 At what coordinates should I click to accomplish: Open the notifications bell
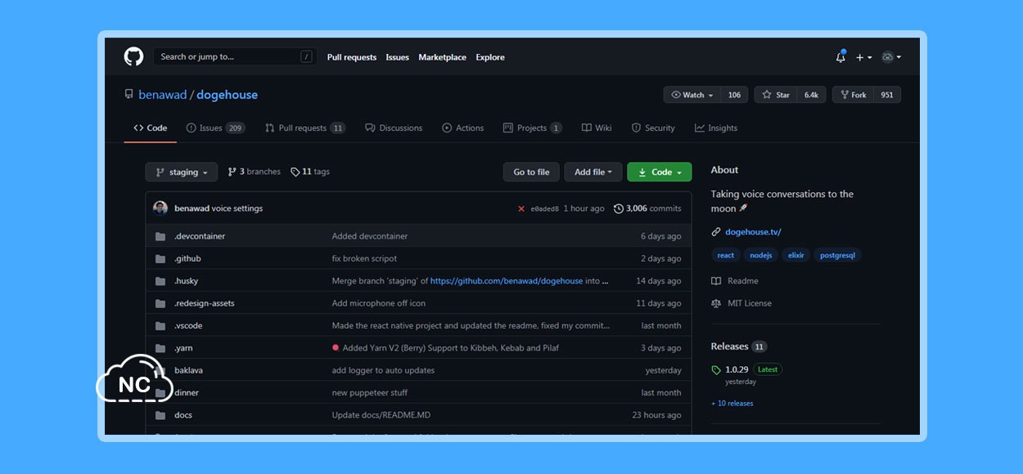pyautogui.click(x=840, y=57)
